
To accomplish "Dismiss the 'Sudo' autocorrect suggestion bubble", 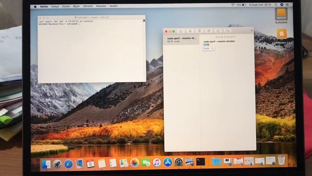I will coord(213,48).
